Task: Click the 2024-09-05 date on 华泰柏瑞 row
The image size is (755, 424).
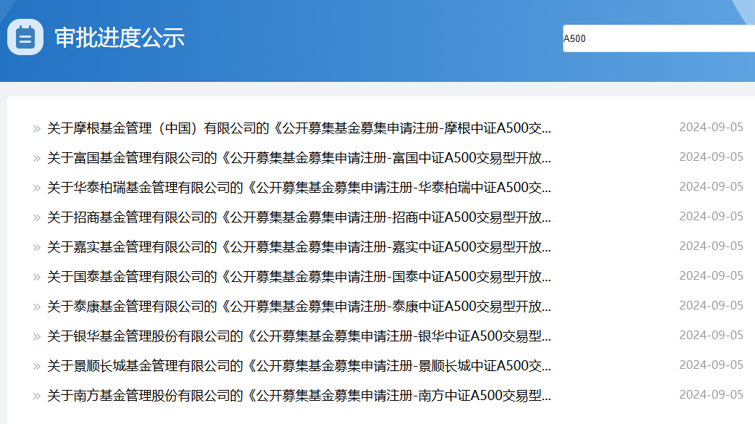Action: click(x=712, y=186)
